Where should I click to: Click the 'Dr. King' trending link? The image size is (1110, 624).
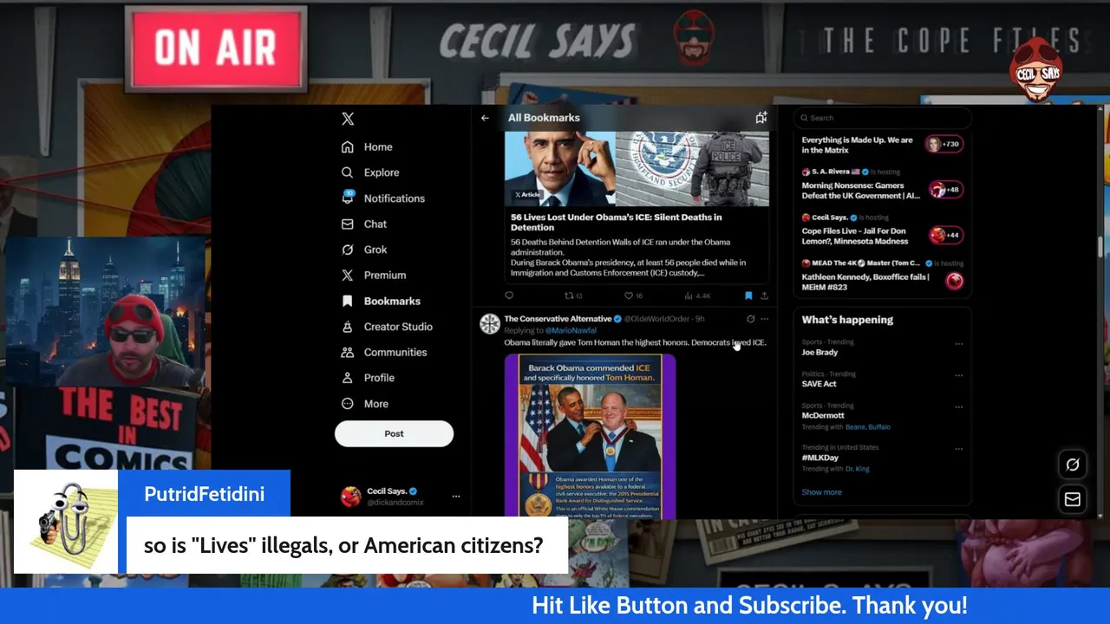[x=857, y=469]
